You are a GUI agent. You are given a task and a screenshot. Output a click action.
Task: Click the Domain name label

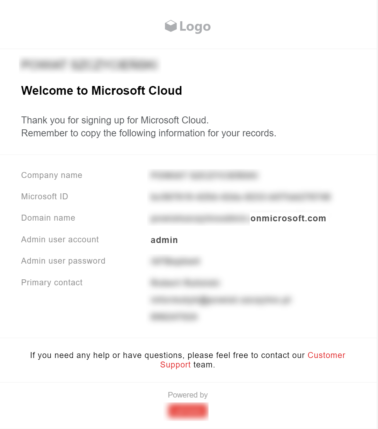tap(48, 218)
